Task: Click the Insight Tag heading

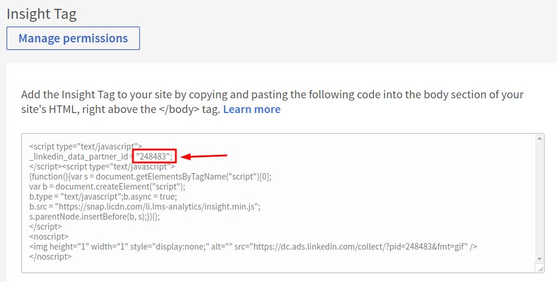Action: (42, 14)
